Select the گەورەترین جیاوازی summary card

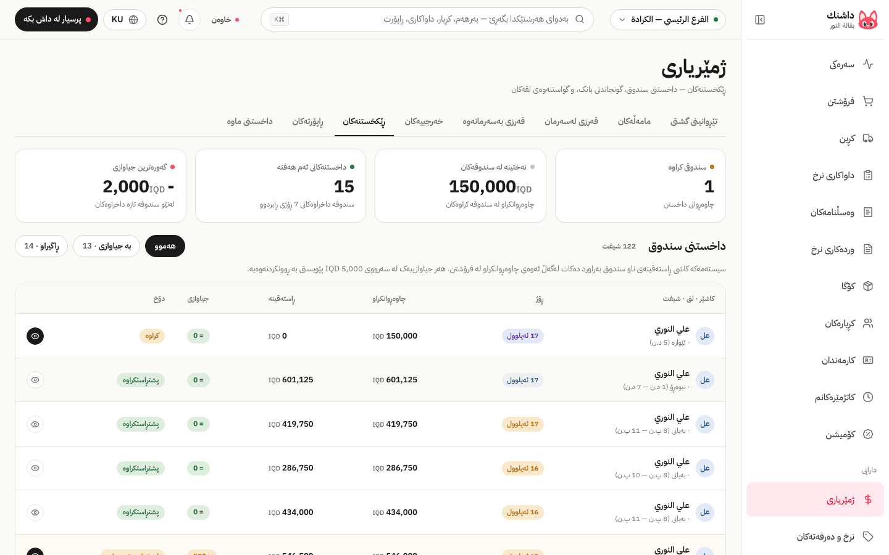101,186
